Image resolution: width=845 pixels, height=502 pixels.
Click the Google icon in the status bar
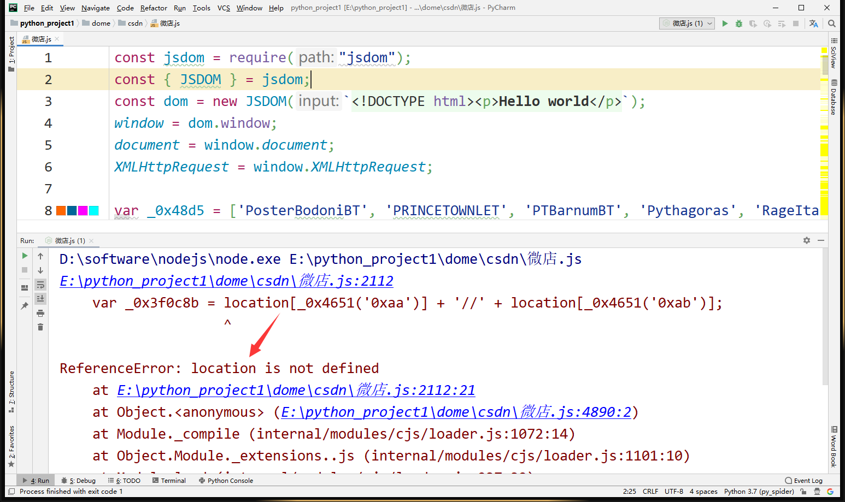click(830, 492)
